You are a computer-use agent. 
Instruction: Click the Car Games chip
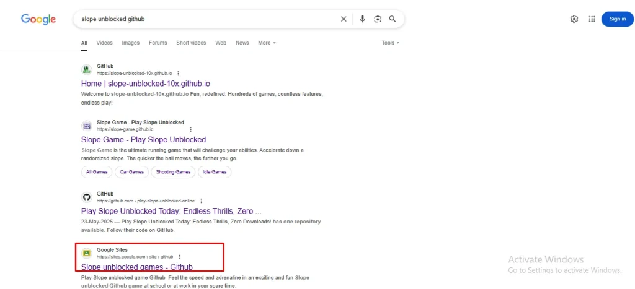click(x=131, y=172)
